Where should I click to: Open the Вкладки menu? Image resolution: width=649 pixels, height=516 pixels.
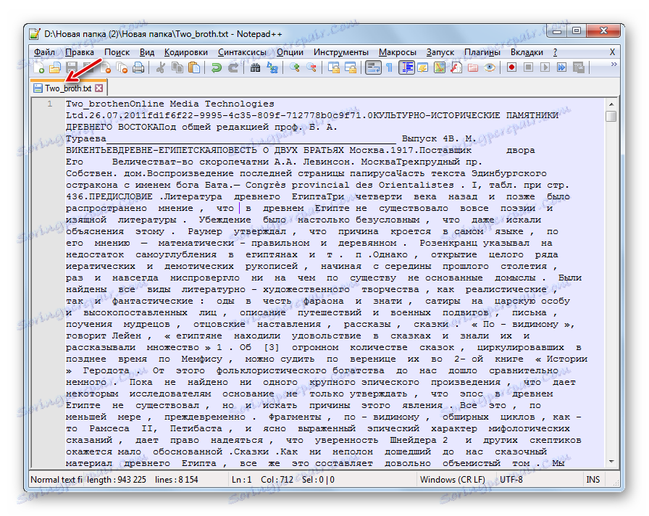click(527, 52)
